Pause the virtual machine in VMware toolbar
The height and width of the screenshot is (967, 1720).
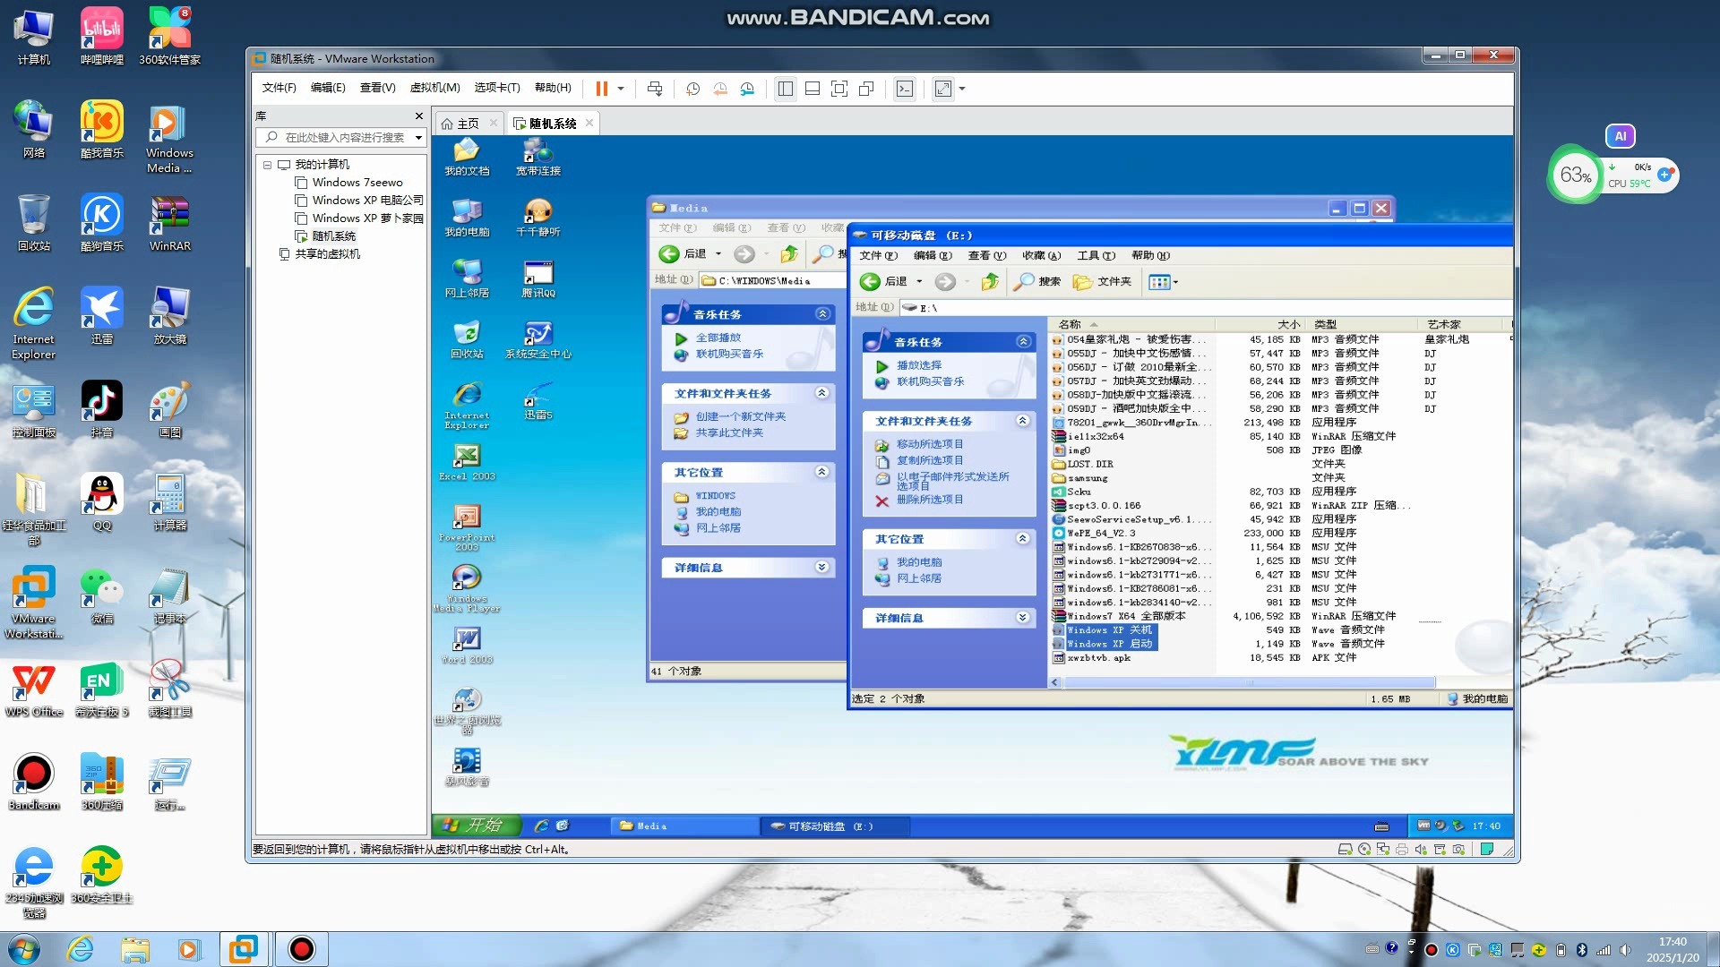click(x=601, y=89)
